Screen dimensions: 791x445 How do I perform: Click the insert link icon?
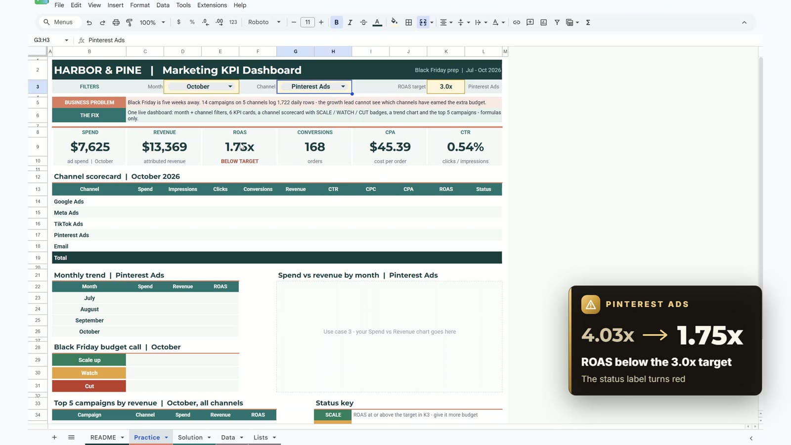point(516,22)
